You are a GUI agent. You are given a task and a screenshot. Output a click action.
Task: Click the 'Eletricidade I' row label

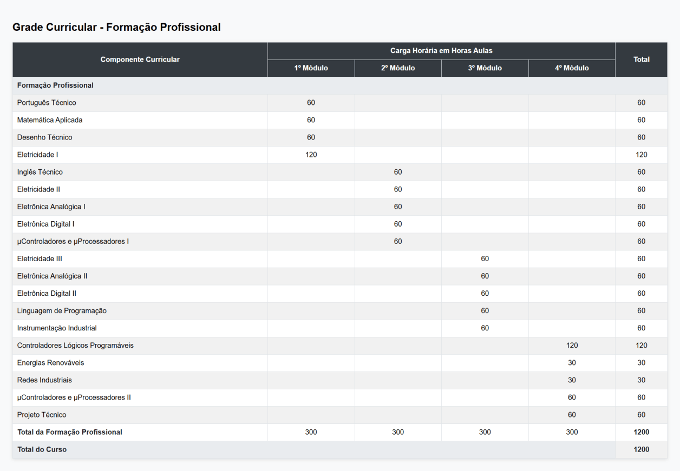coord(38,155)
